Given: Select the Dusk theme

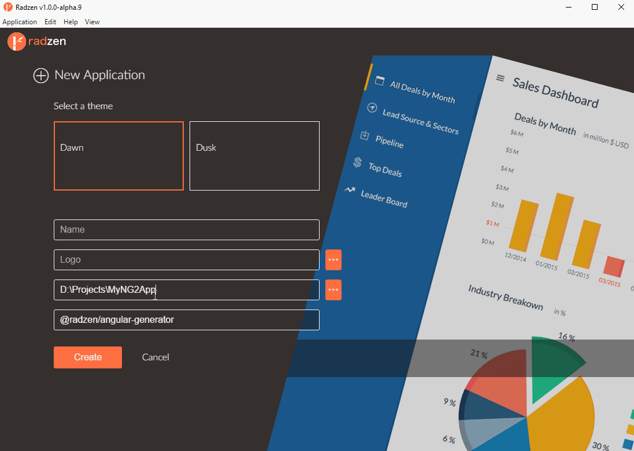Looking at the screenshot, I should (254, 156).
